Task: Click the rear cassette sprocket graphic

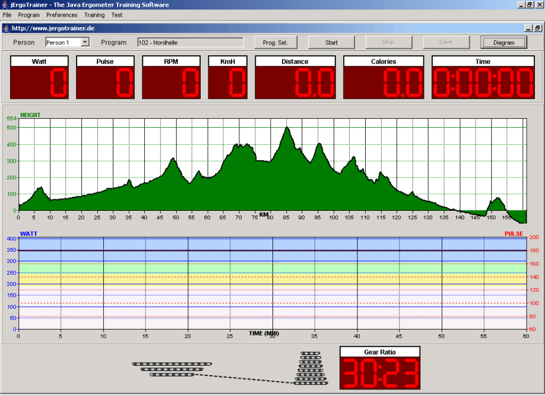Action: (310, 368)
